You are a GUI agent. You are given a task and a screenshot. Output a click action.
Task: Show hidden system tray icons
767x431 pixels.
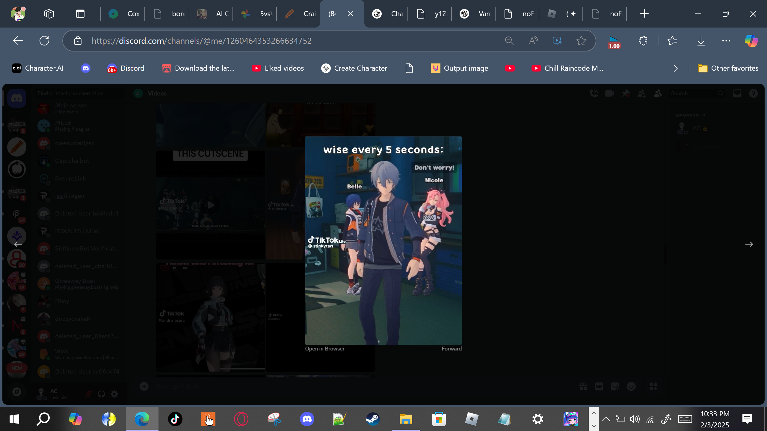pos(606,419)
